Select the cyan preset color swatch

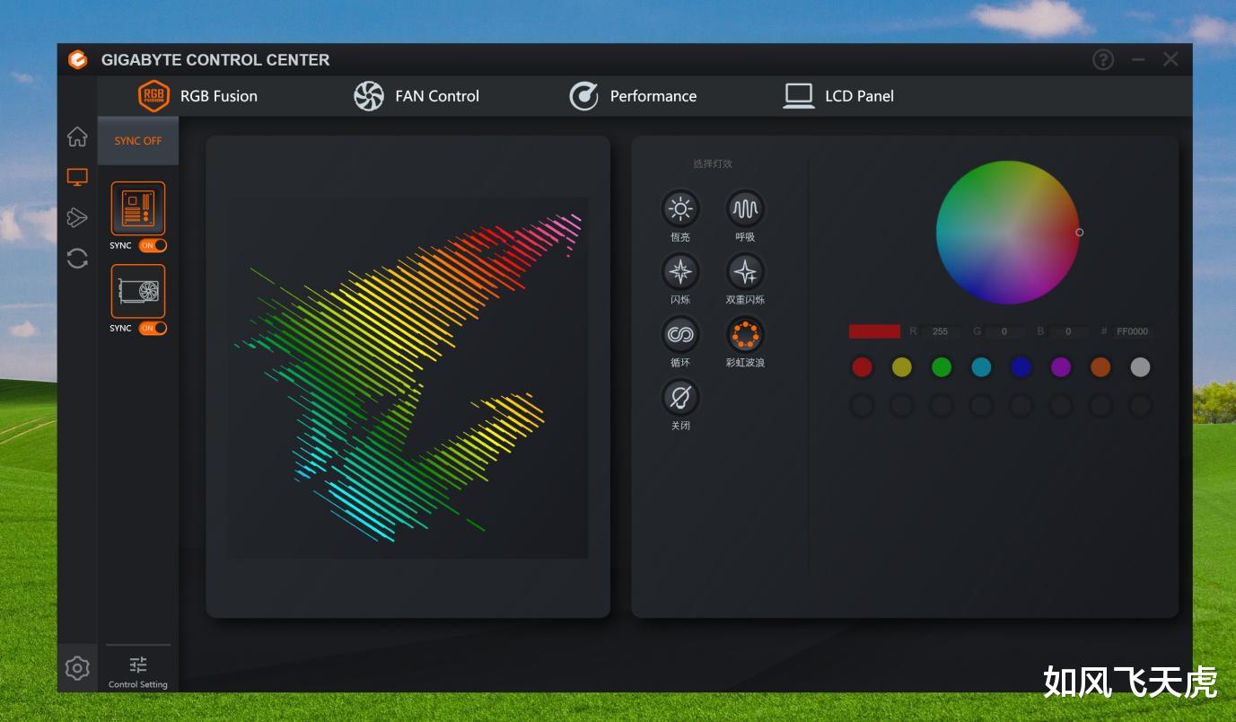[x=981, y=366]
